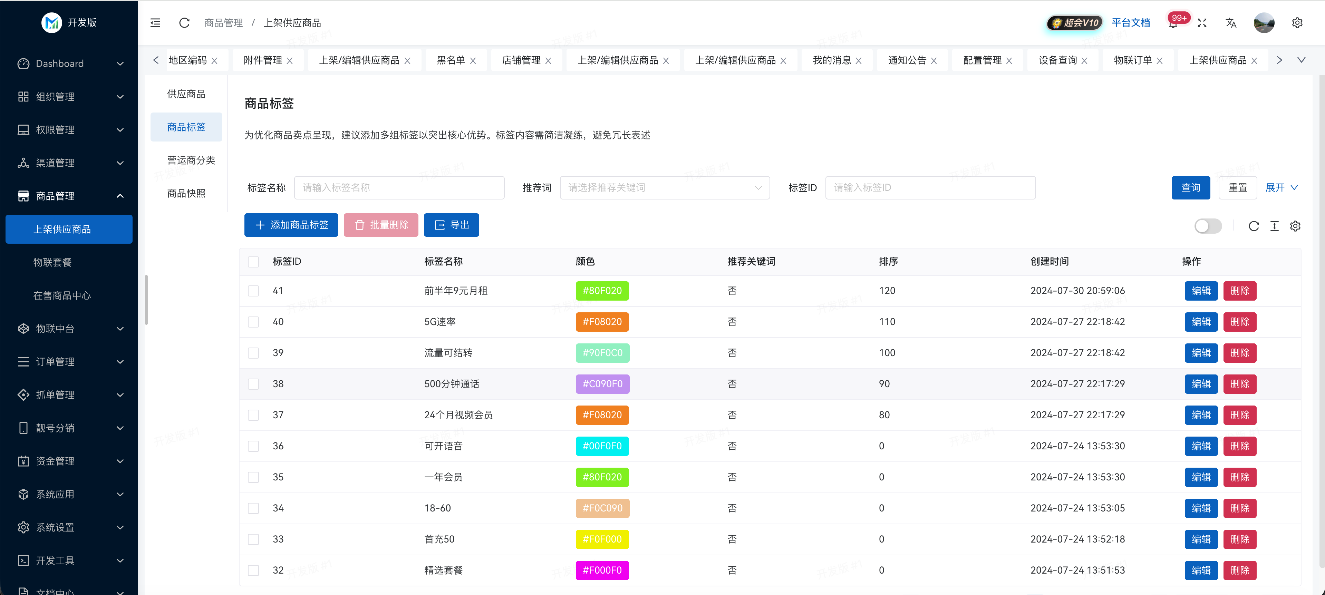This screenshot has width=1325, height=595.
Task: Check the row checkbox for tag 41
Action: (x=254, y=291)
